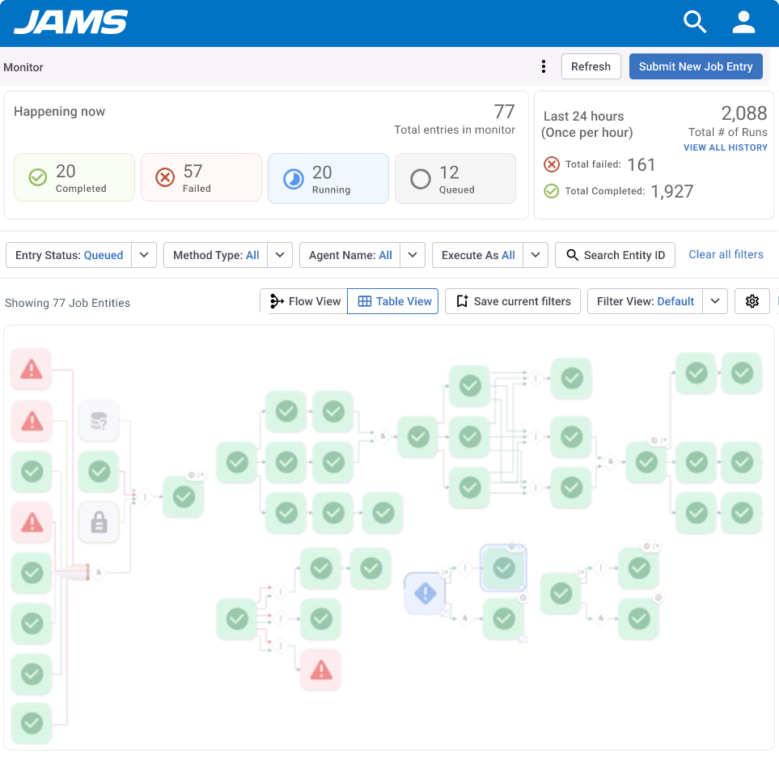Viewport: 779px width, 757px height.
Task: Click the JAMS logo
Action: 70,22
